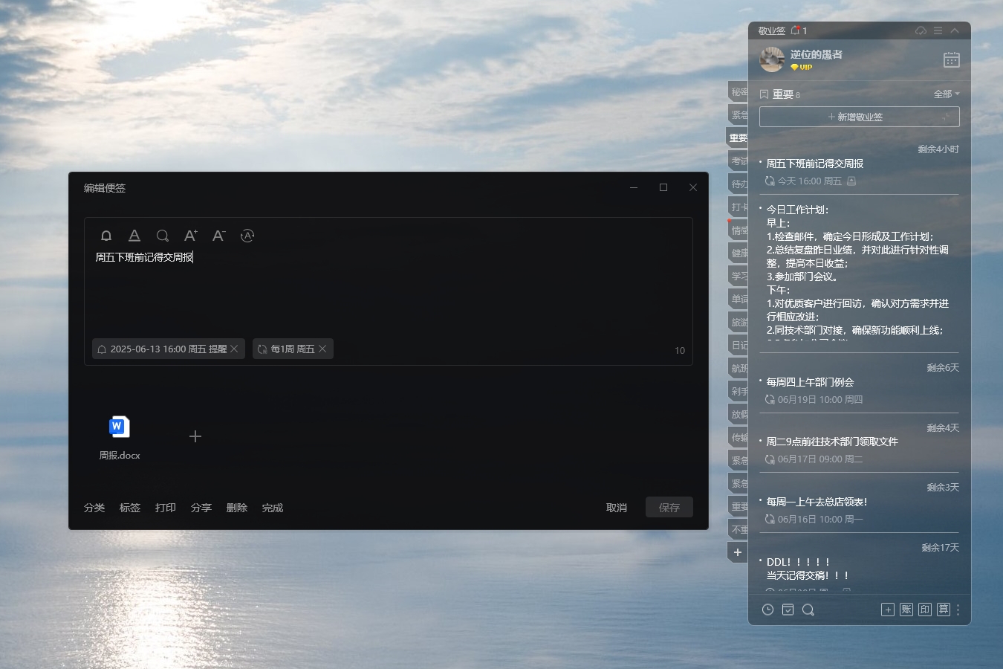Set reminder with the bell icon in editor toolbar
The image size is (1003, 669).
[106, 236]
